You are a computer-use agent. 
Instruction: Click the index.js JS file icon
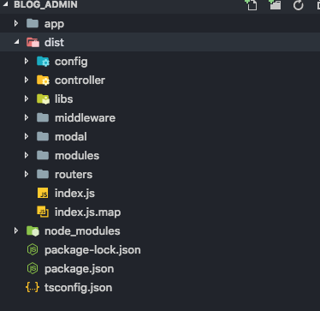(x=43, y=194)
